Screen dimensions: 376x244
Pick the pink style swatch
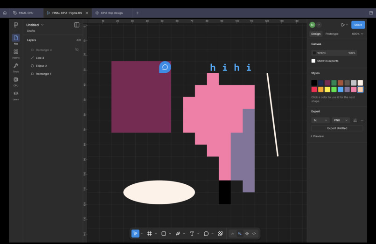click(x=354, y=90)
